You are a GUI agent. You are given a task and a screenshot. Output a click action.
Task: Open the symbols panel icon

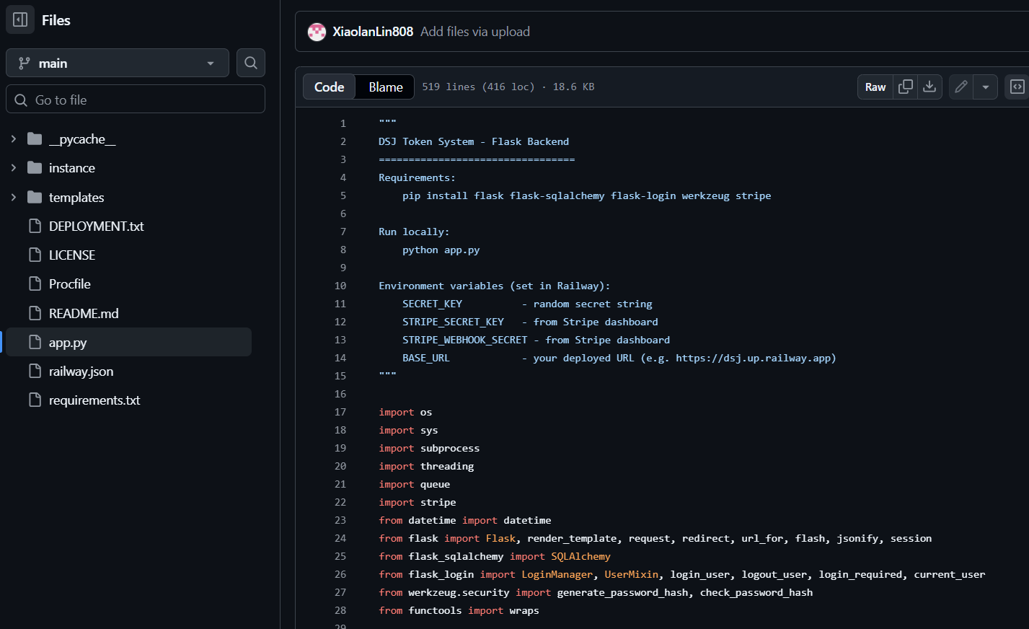coord(1017,87)
